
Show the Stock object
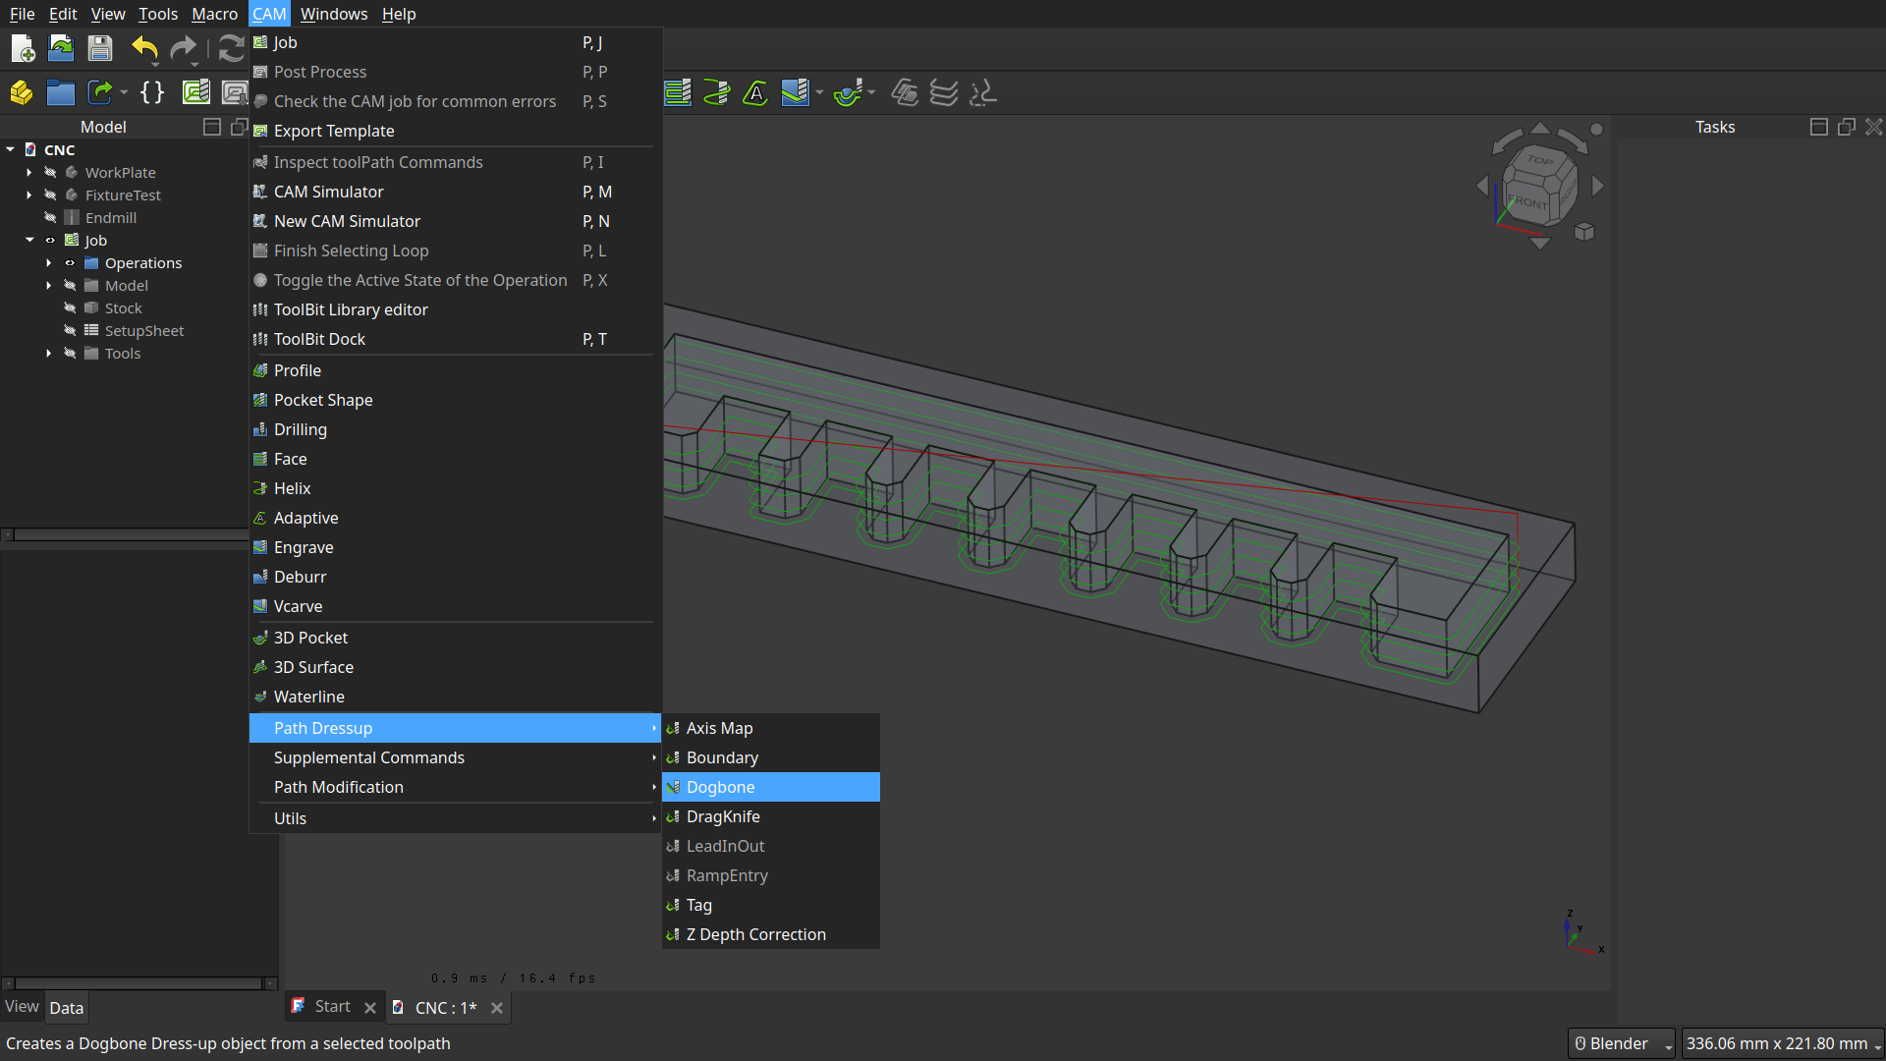pos(70,307)
